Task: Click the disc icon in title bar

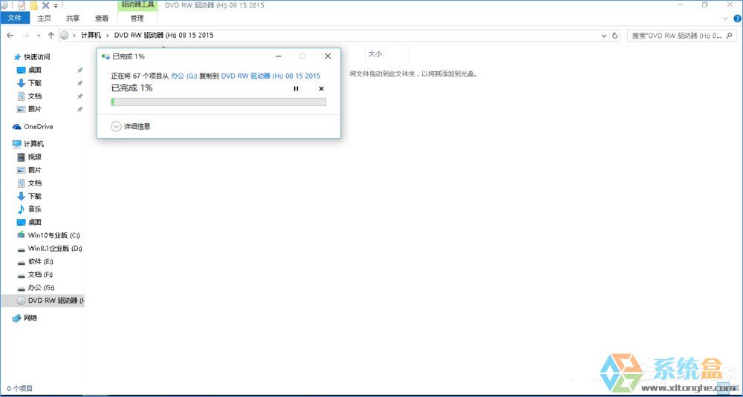Action: (3, 6)
